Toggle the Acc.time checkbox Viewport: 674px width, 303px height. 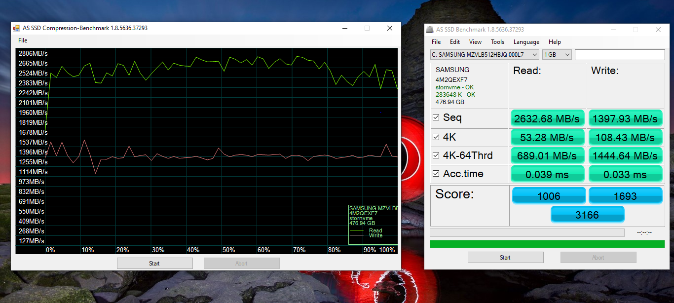(x=436, y=174)
